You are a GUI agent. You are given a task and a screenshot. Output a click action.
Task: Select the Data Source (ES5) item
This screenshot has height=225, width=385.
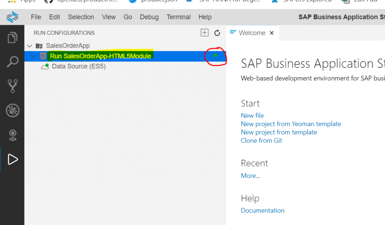pyautogui.click(x=125, y=66)
